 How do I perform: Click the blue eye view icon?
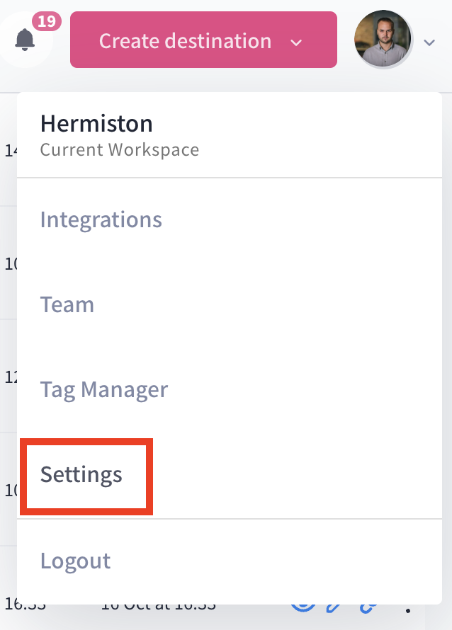point(303,608)
